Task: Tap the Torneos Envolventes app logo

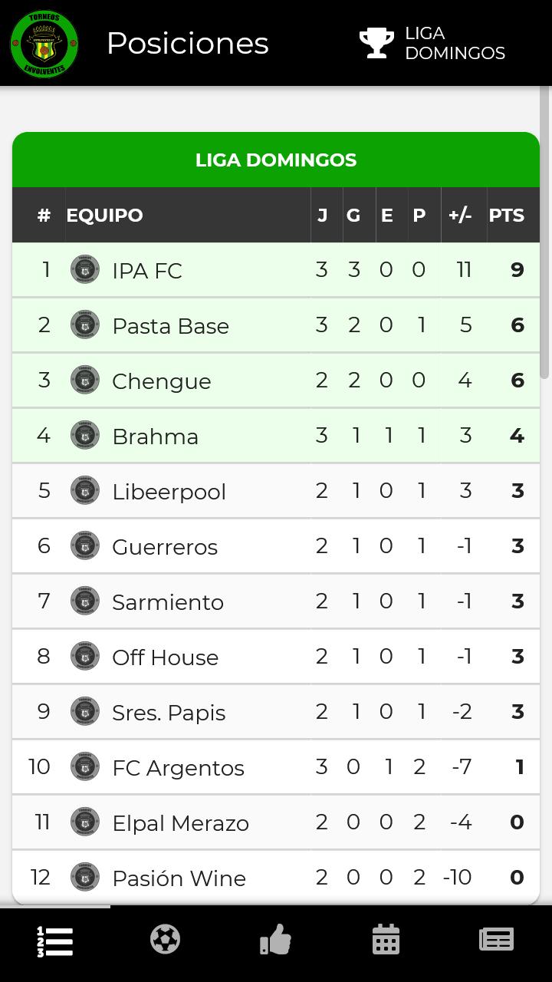Action: [x=44, y=44]
